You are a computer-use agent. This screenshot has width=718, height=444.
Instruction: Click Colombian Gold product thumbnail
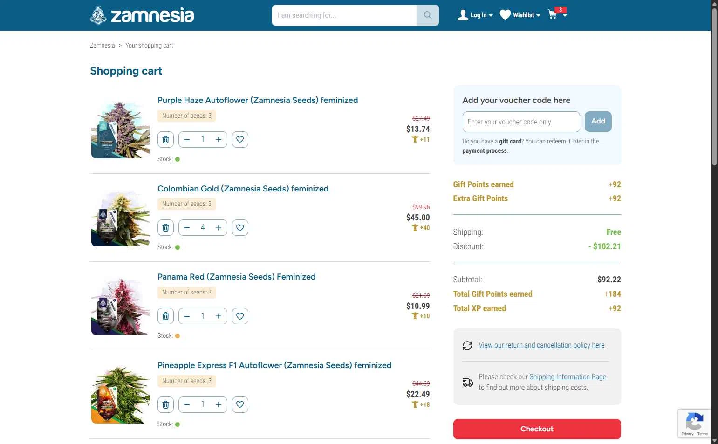[x=120, y=218]
